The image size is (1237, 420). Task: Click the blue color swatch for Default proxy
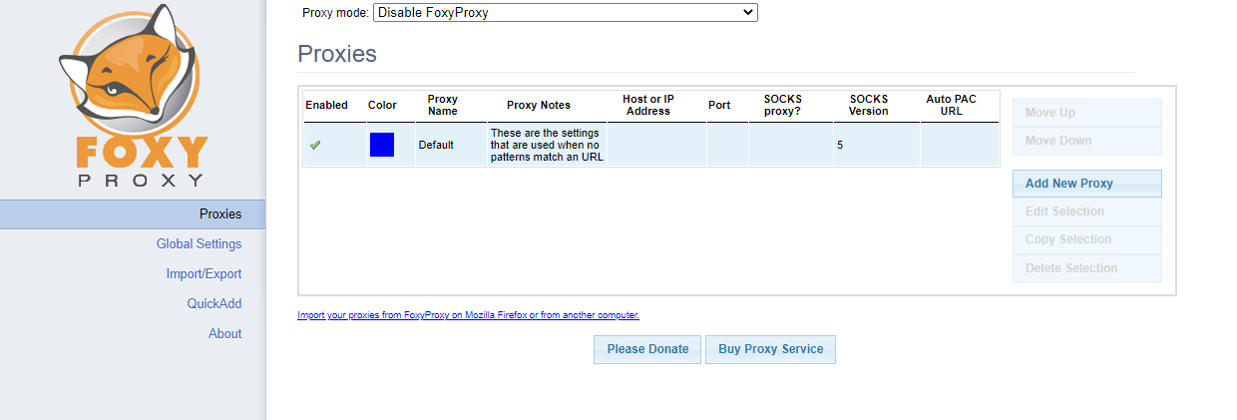click(382, 145)
